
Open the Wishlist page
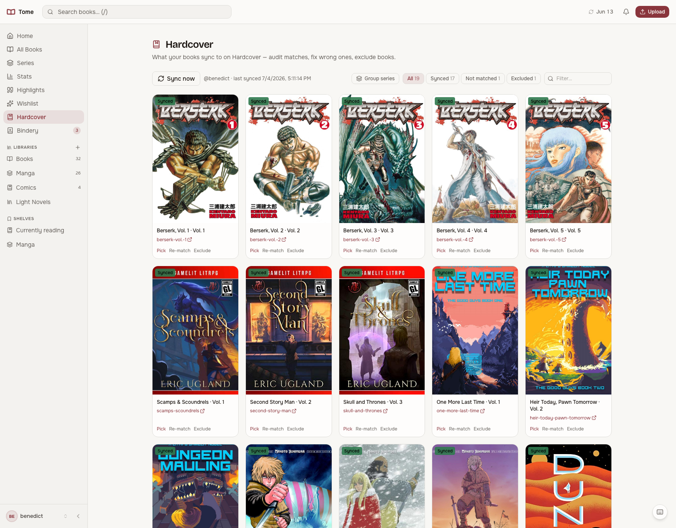coord(44,103)
